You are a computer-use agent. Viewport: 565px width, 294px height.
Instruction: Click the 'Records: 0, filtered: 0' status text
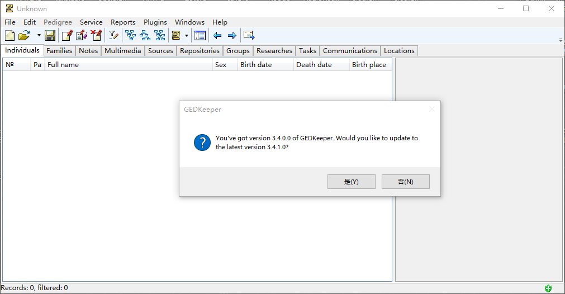(x=34, y=288)
